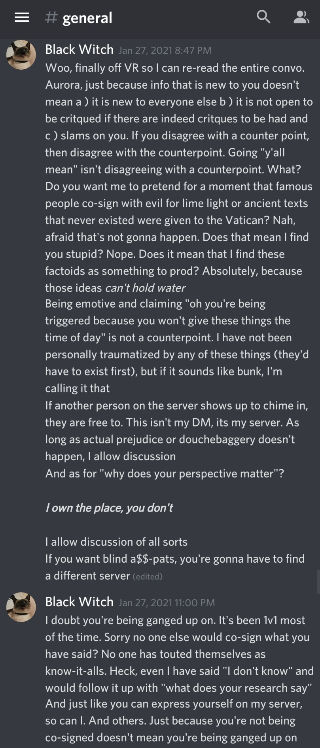Show the member list icon
This screenshot has width=320, height=748.
tap(301, 17)
